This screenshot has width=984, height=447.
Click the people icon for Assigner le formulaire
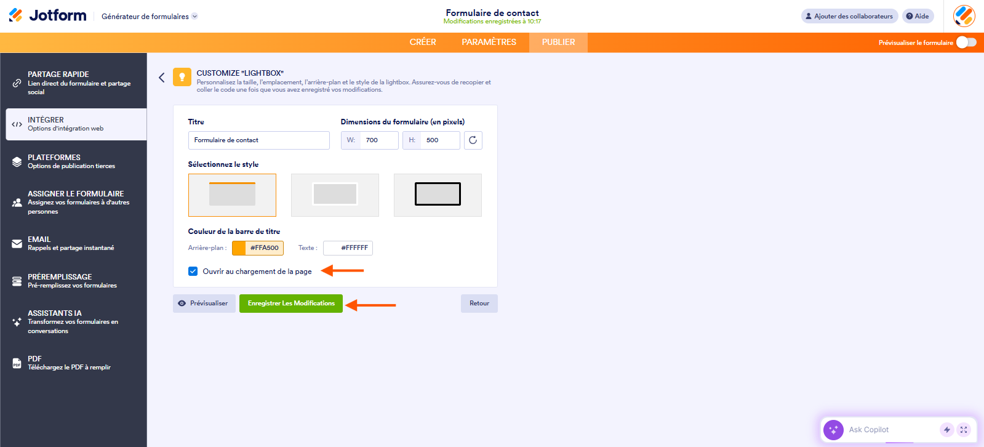point(17,203)
